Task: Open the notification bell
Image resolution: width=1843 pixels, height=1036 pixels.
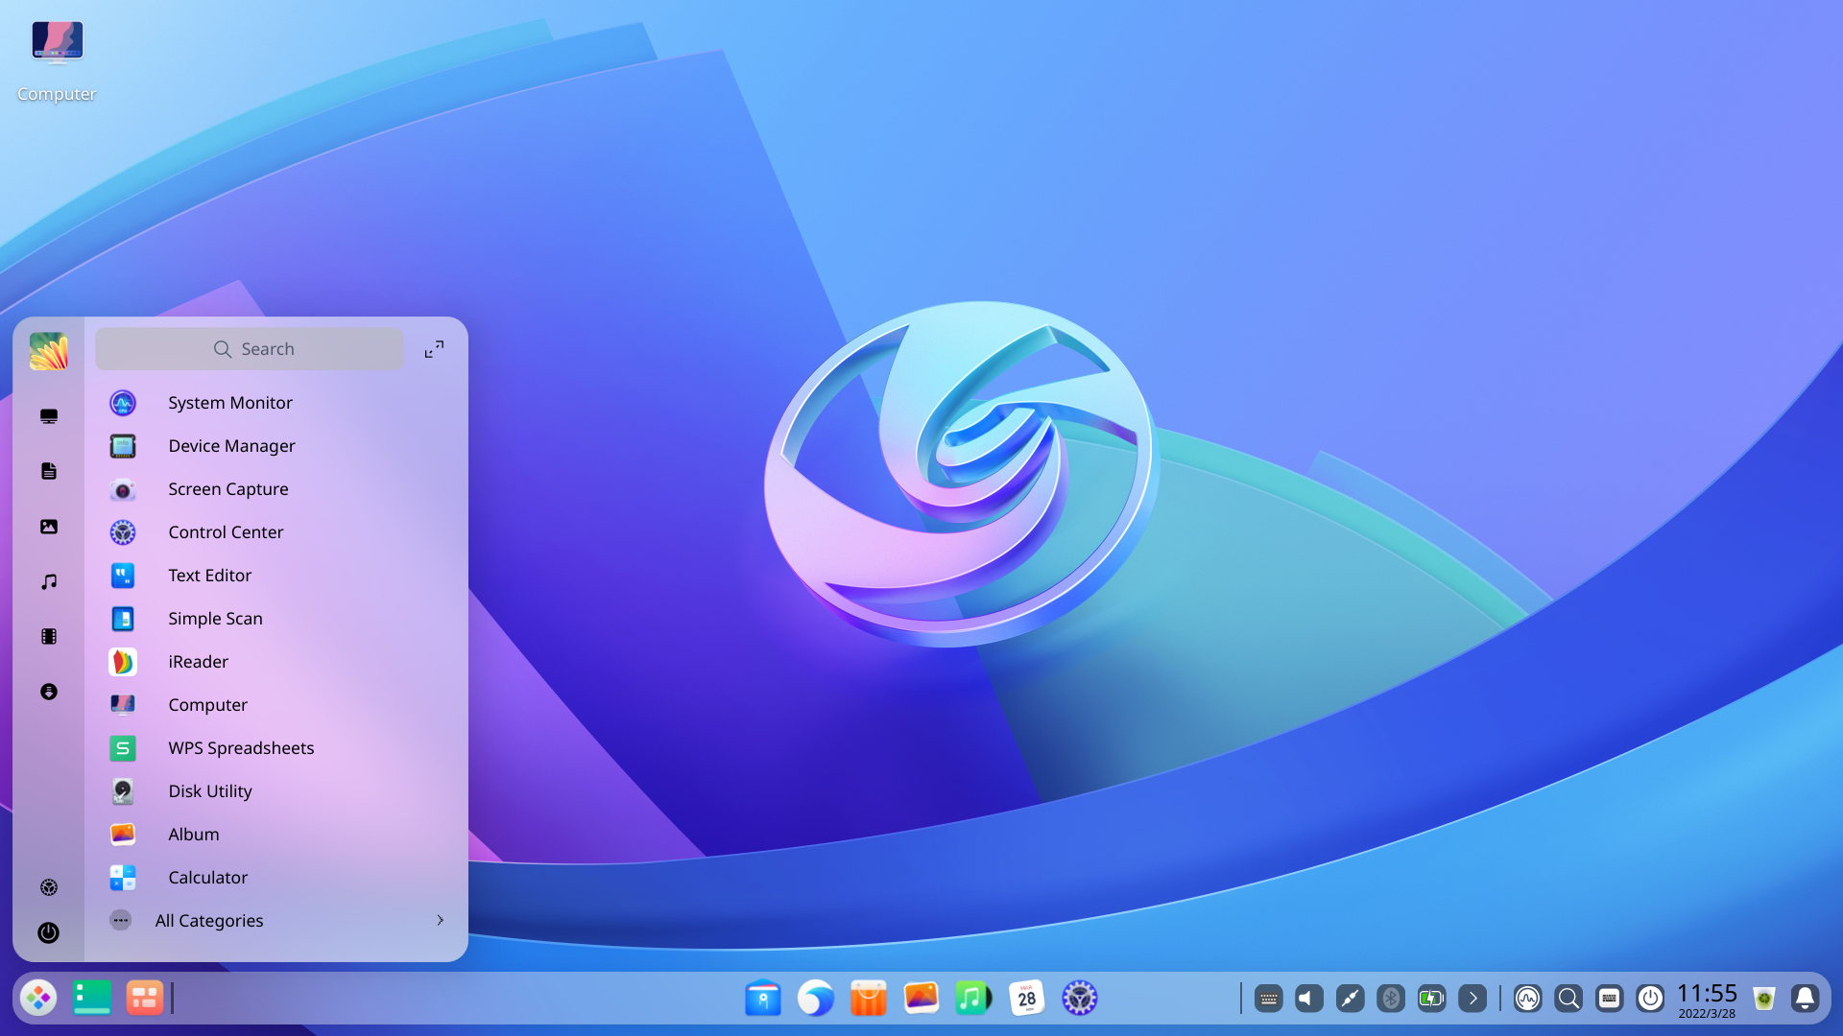Action: pyautogui.click(x=1805, y=999)
